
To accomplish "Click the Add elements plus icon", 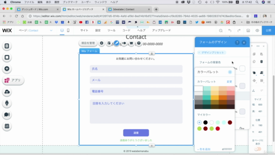I will (x=7, y=69).
